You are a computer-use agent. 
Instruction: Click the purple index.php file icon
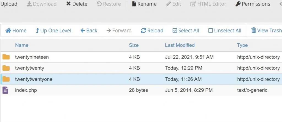click(x=5, y=90)
